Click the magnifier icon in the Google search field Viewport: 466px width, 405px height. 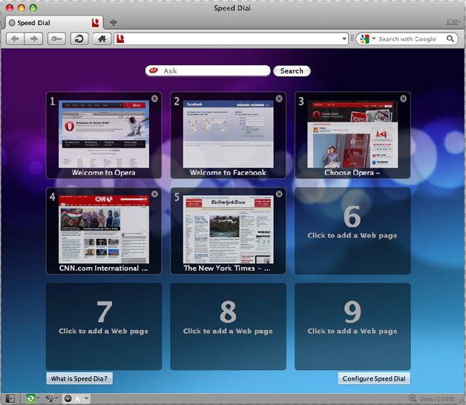(x=450, y=39)
